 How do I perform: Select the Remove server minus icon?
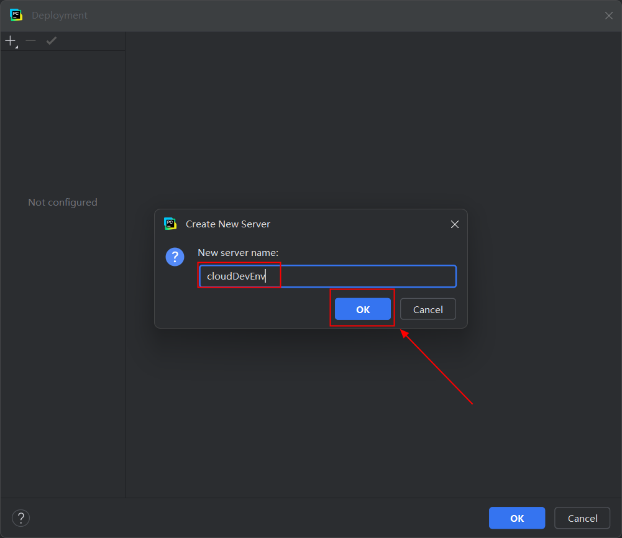(x=30, y=40)
